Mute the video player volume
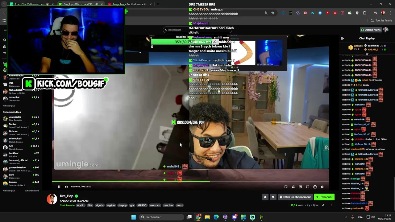 tap(66, 187)
